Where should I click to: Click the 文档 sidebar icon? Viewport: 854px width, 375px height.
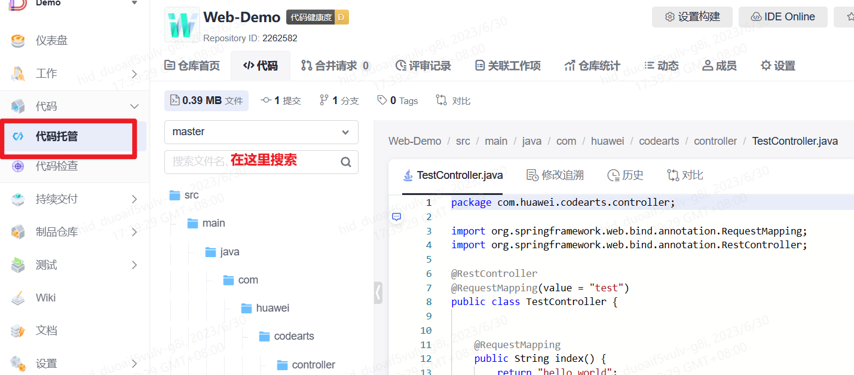[x=19, y=331]
